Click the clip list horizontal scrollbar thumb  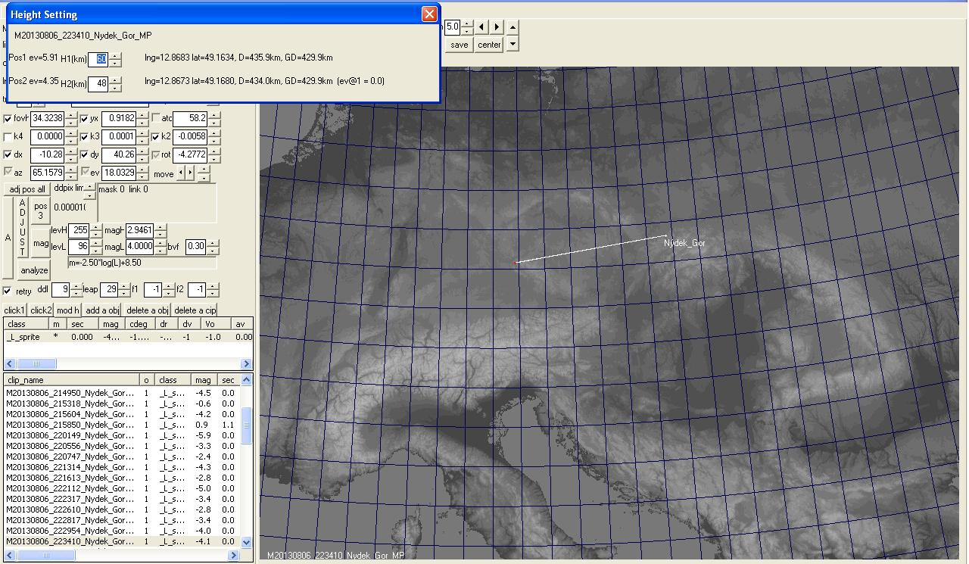point(47,556)
